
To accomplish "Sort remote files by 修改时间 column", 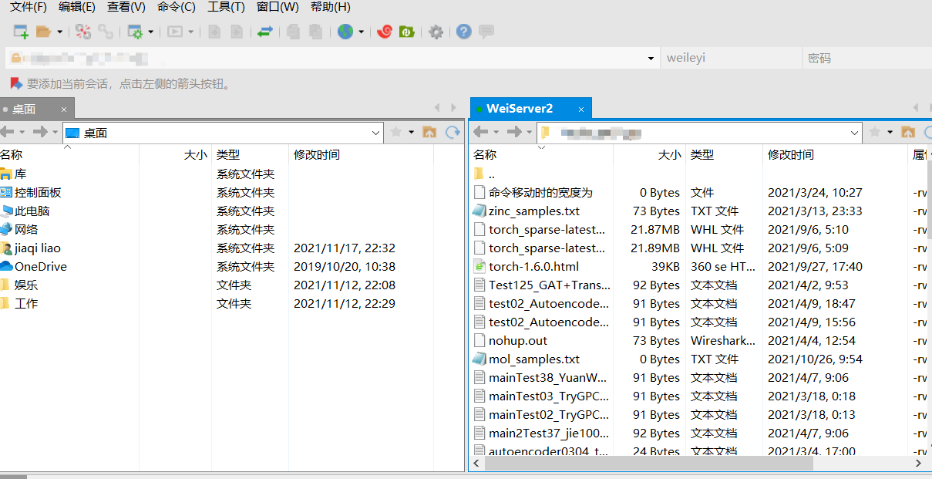I will (x=792, y=154).
